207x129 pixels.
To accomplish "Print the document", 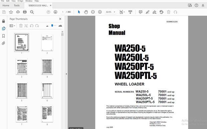I will tap(25, 12).
